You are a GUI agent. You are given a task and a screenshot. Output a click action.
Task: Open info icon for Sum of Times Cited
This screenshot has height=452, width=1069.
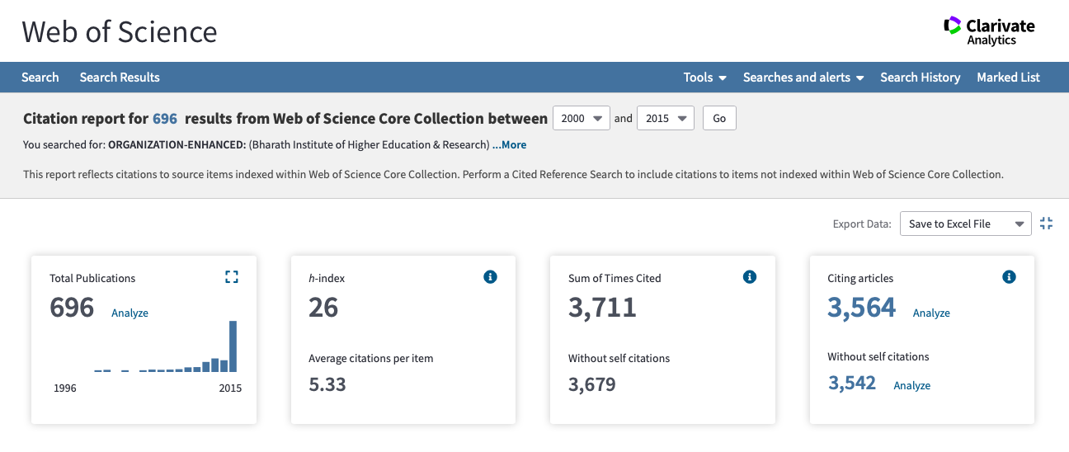point(749,277)
